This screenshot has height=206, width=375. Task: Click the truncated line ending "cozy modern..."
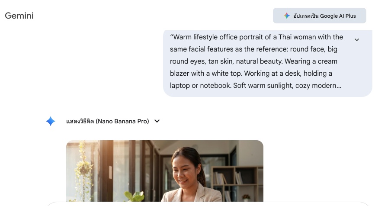click(x=256, y=86)
